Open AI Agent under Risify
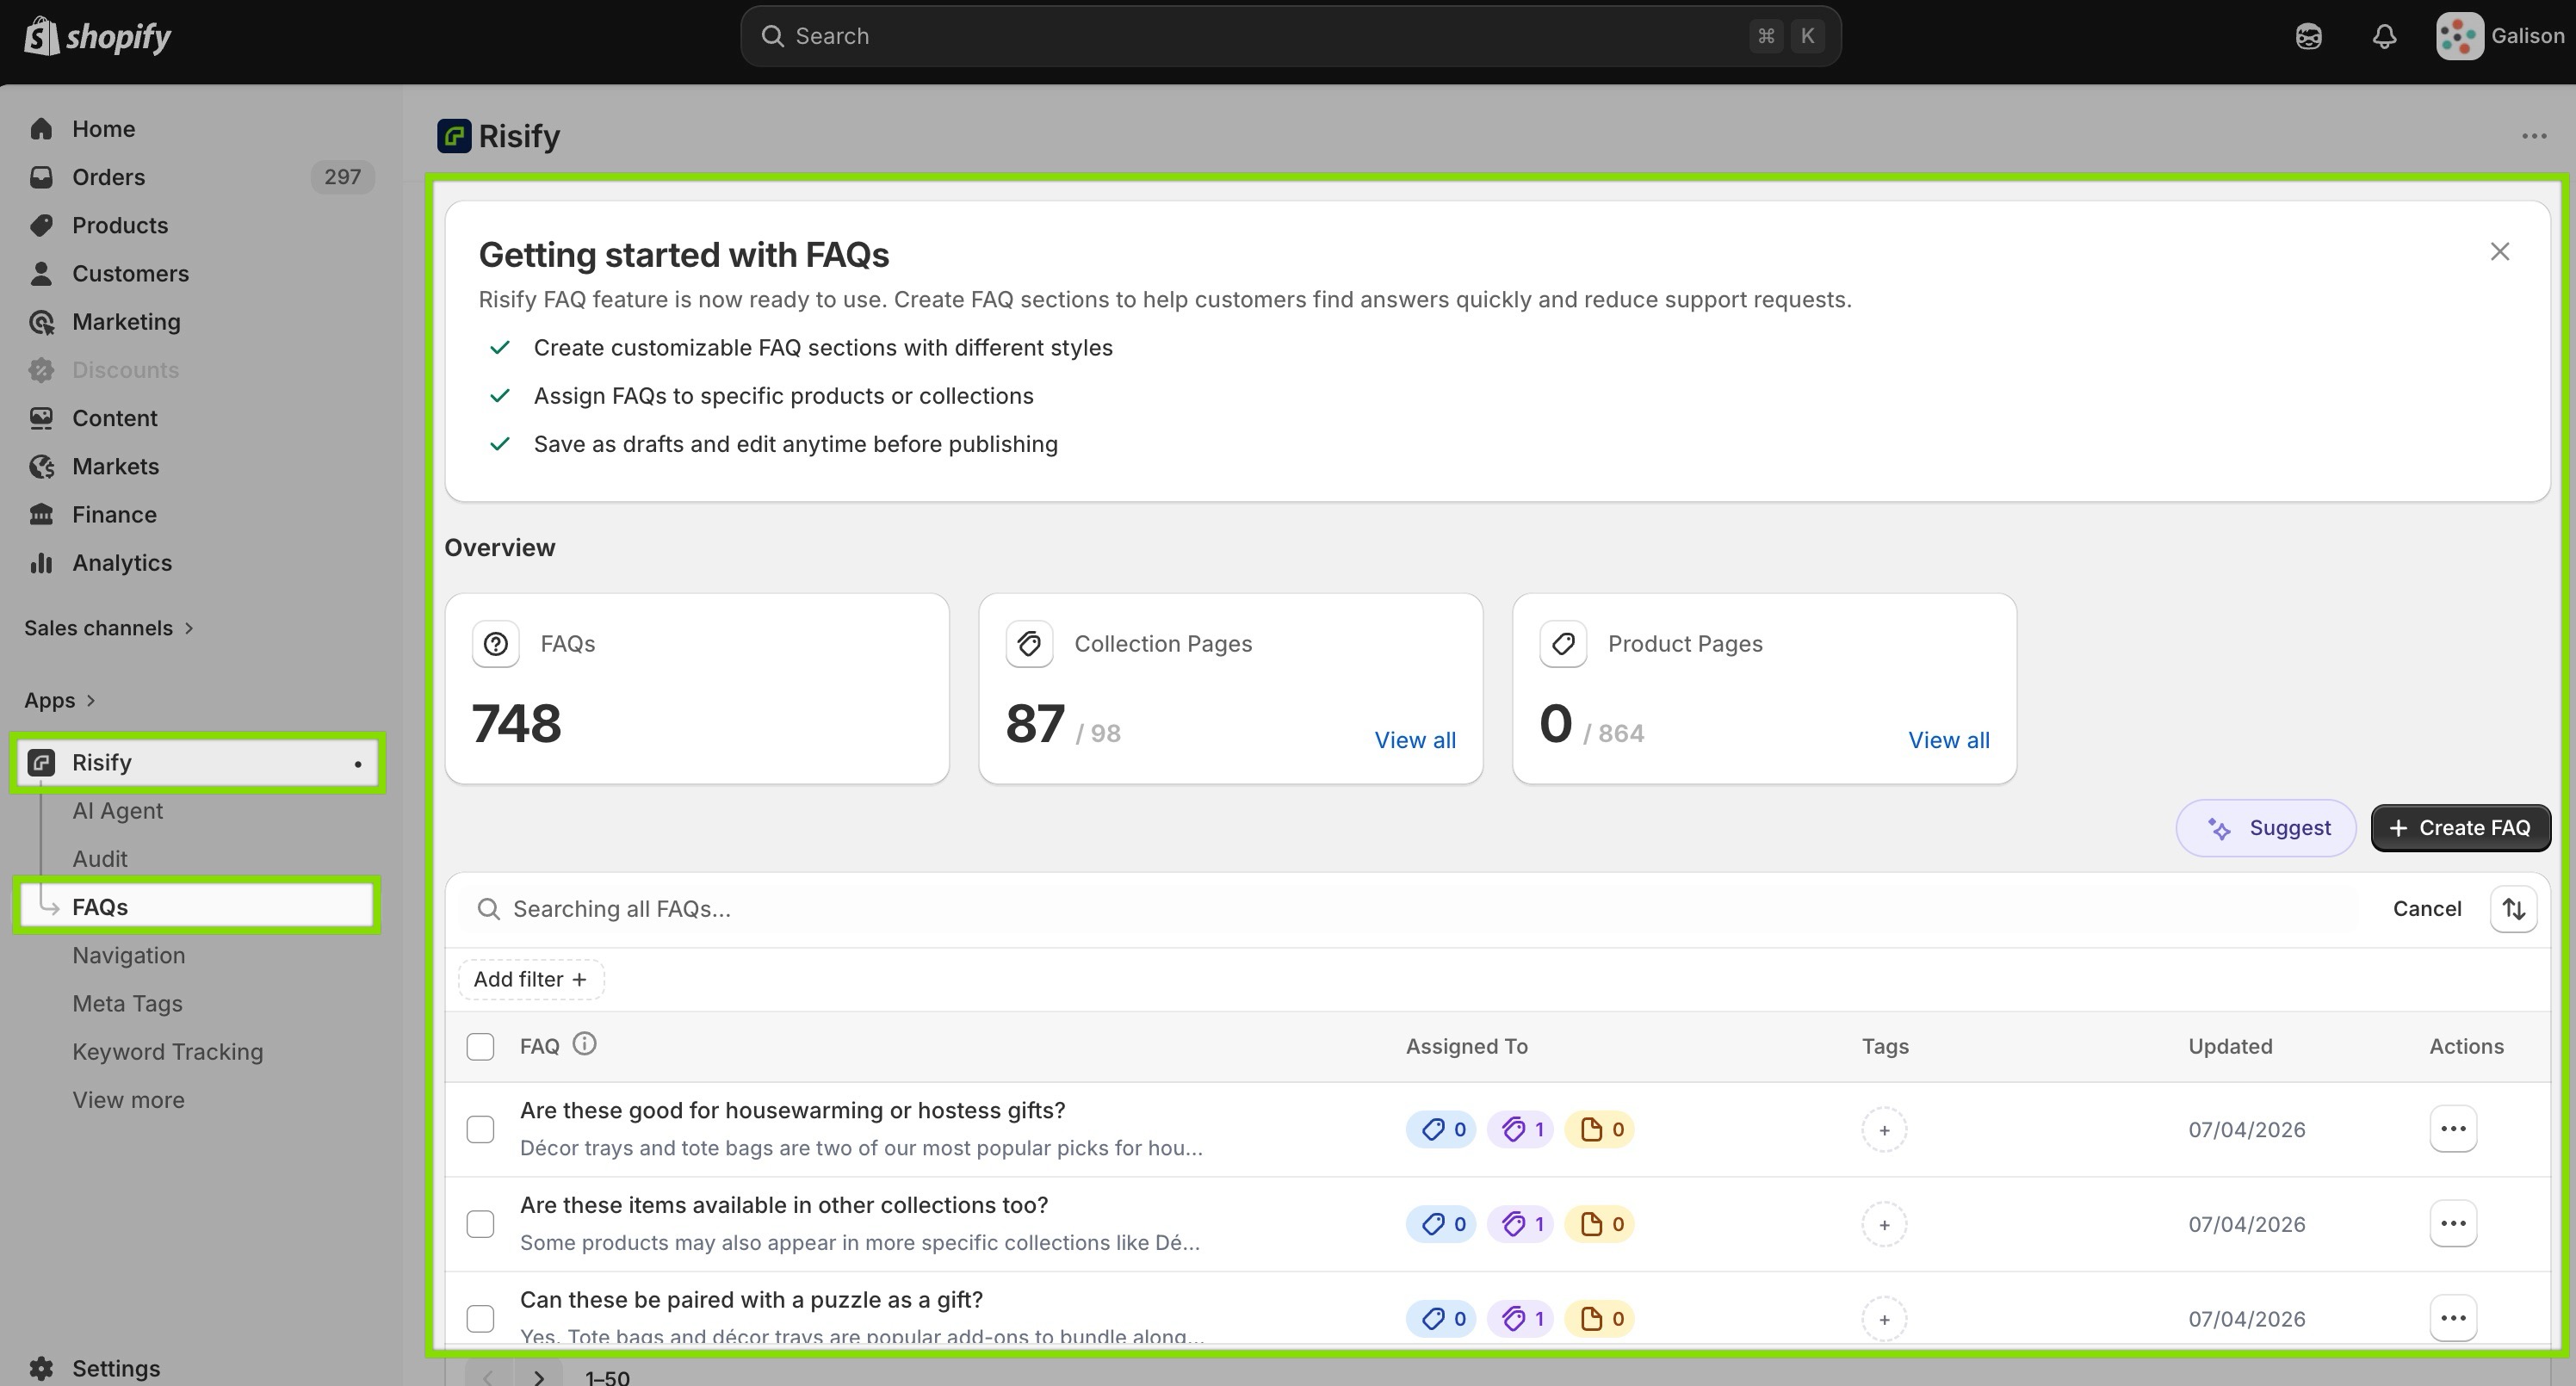This screenshot has width=2576, height=1386. pyautogui.click(x=117, y=810)
